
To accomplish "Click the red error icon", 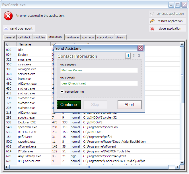I will tap(8, 16).
